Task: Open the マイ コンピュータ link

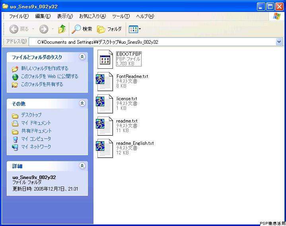Action: coord(36,139)
